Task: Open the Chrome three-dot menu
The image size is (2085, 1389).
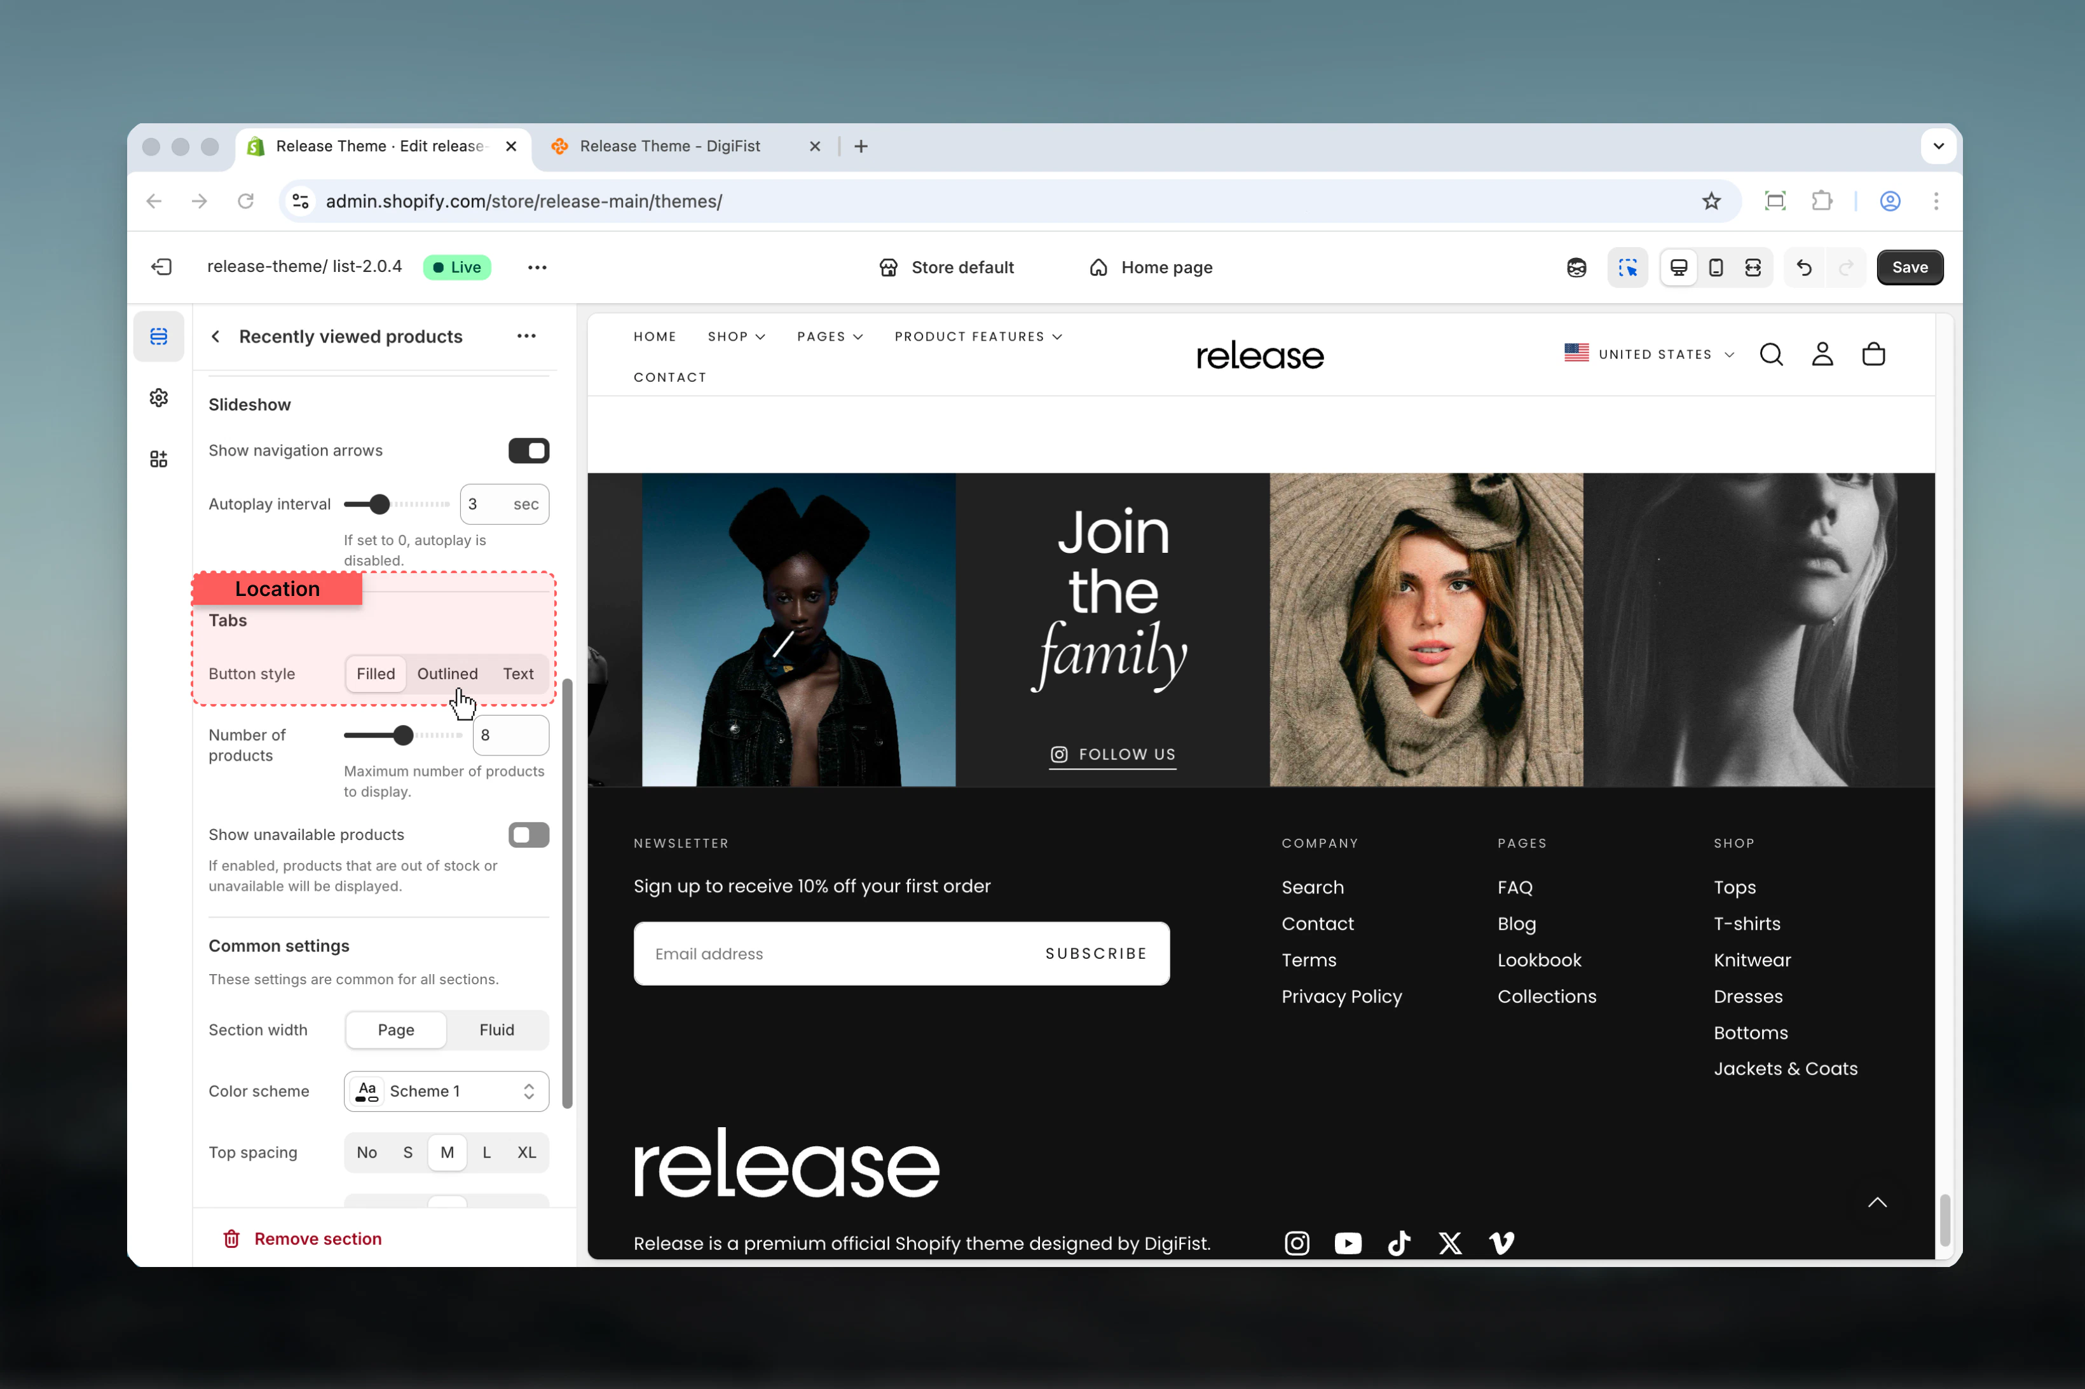Action: (1936, 201)
